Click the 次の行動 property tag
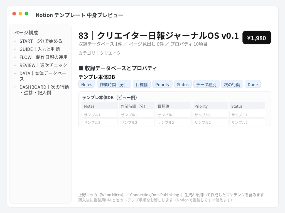Screen dimensions: 285x213 [x=232, y=84]
